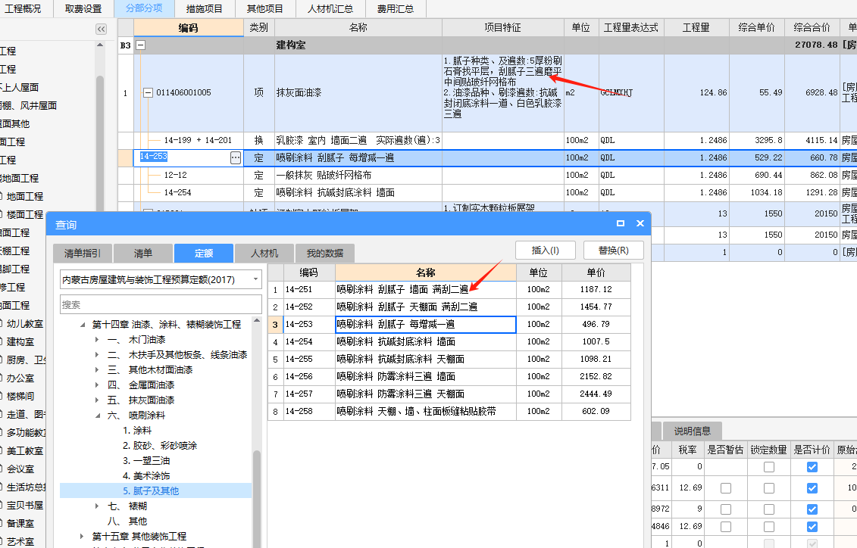857x548 pixels.
Task: Click in the 搜索 search field
Action: coord(161,304)
